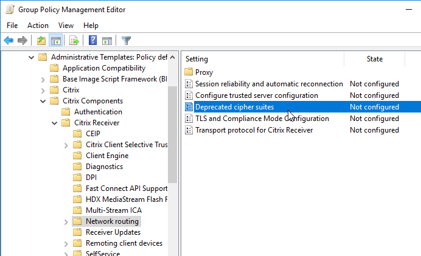Viewport: 421px width, 256px height.
Task: Click the tree pane vertical scrollbar thumb
Action: point(172,134)
